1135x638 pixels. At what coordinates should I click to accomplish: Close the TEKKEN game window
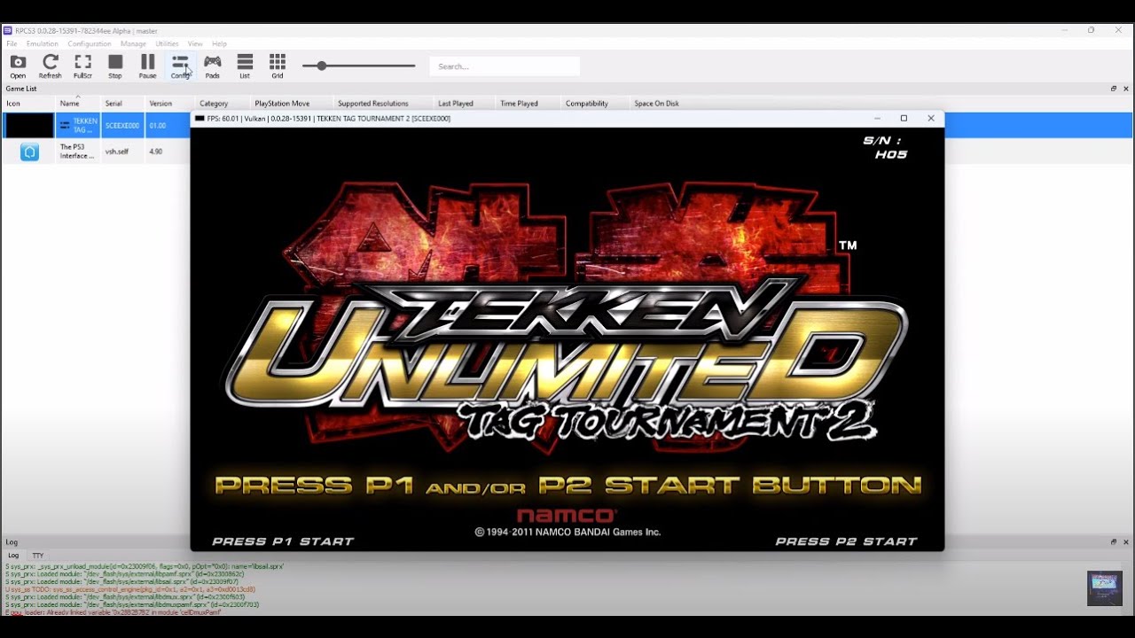click(x=931, y=119)
